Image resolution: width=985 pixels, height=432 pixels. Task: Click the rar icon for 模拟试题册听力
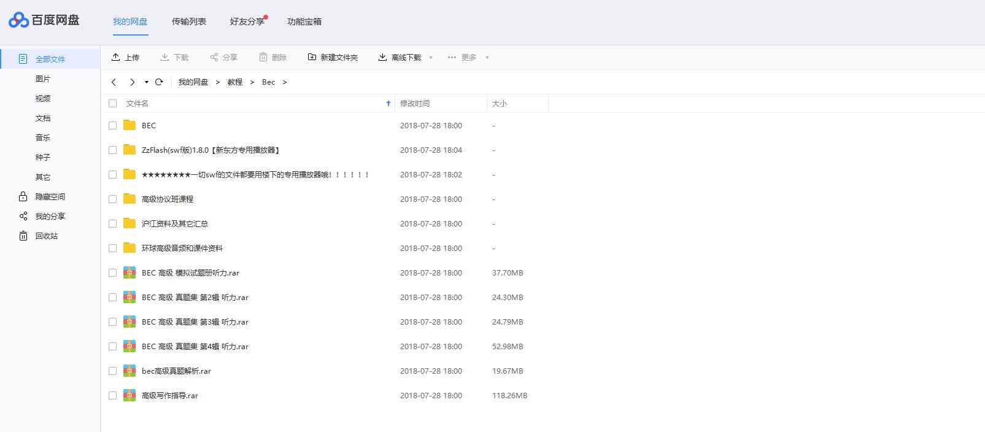coord(129,272)
